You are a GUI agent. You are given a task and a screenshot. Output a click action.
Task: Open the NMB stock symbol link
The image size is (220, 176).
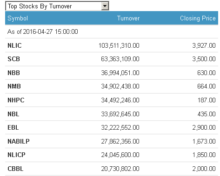click(x=14, y=86)
